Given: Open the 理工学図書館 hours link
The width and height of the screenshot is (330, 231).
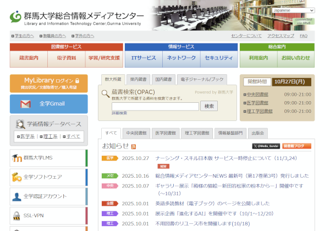Looking at the screenshot, I should coord(260,112).
